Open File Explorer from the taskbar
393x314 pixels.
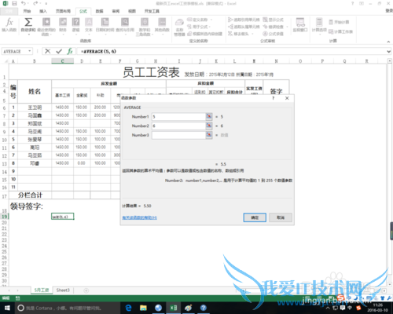143,308
